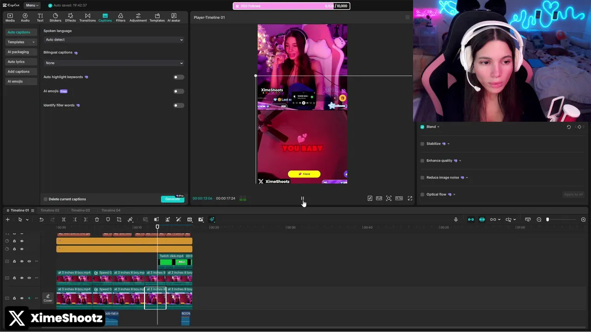Toggle Auto highlight keywords switch

(179, 77)
